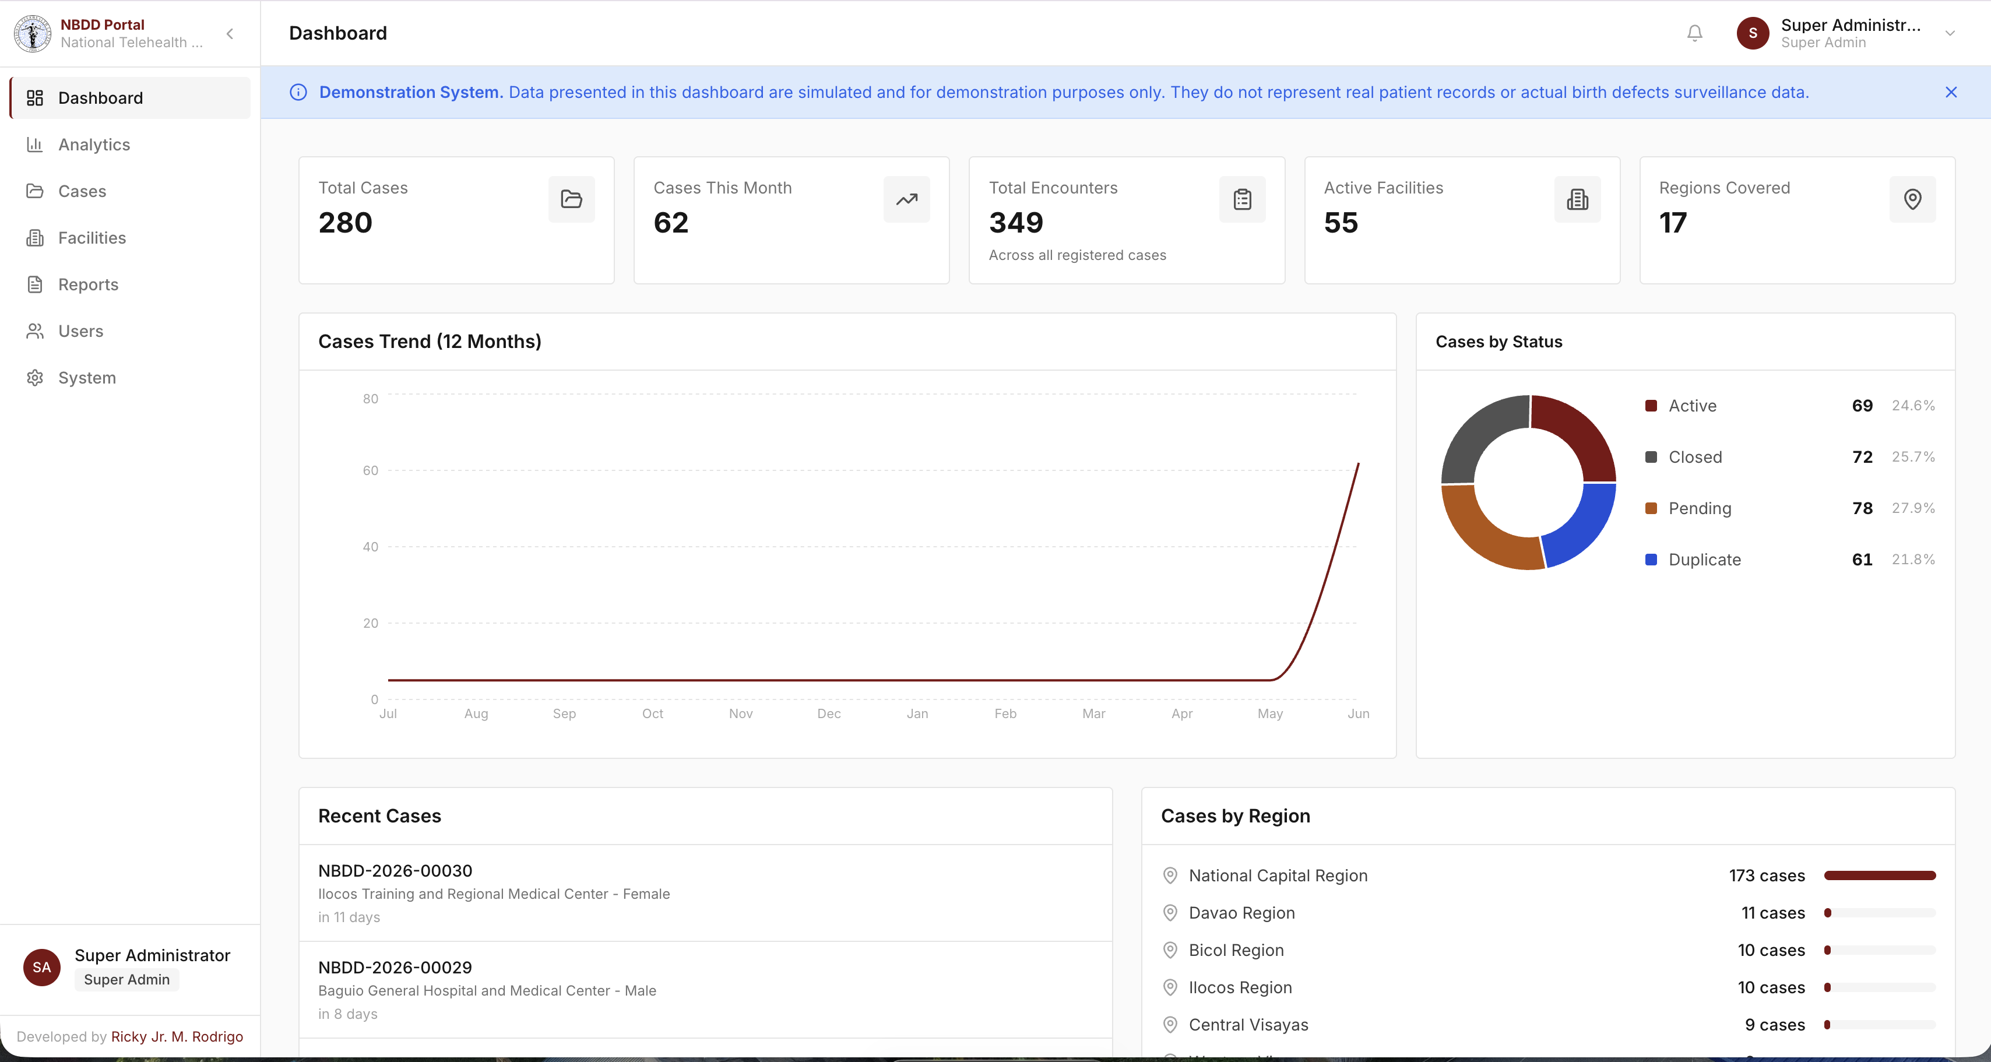
Task: Click the Analytics bar chart icon
Action: 35,145
